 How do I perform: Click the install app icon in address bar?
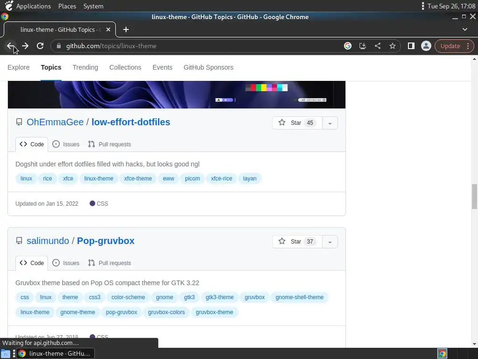[362, 46]
